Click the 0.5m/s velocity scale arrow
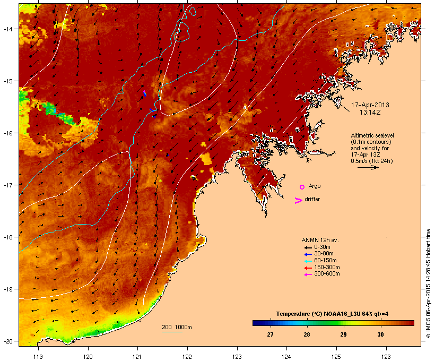This screenshot has height=361, width=435. pos(368,167)
